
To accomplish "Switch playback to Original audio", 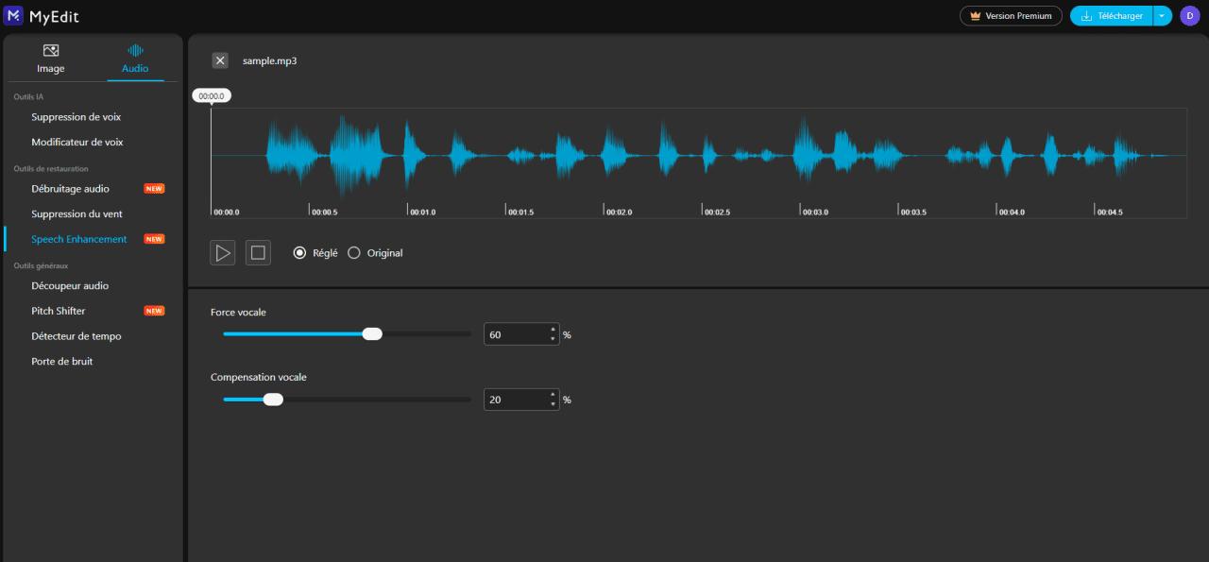I will 354,252.
